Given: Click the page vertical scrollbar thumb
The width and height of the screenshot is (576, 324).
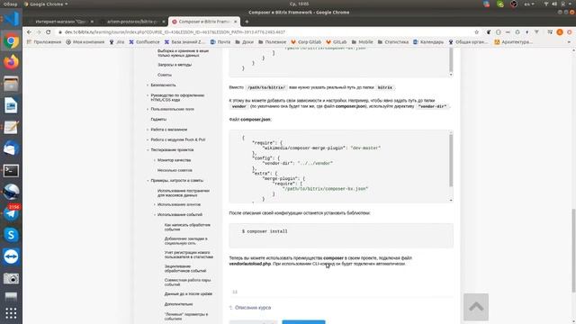Looking at the screenshot, I should (573, 250).
